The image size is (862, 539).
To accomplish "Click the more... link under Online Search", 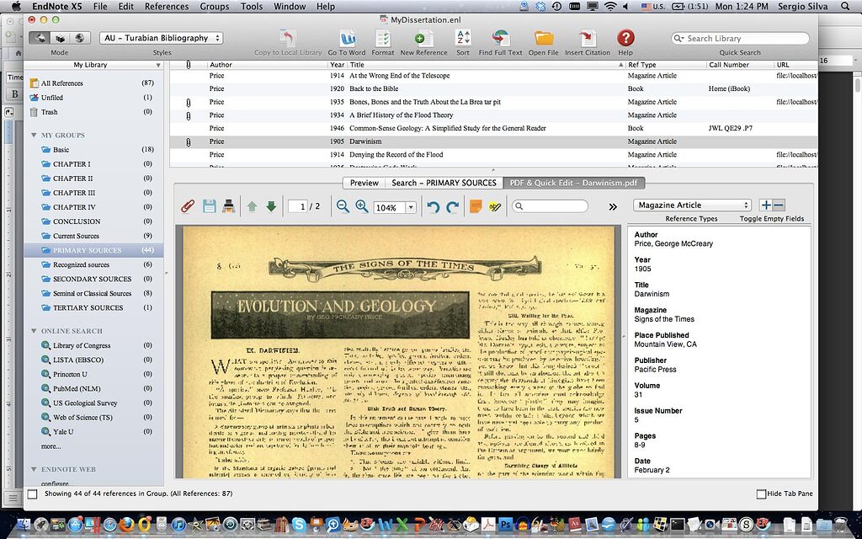I will [49, 446].
